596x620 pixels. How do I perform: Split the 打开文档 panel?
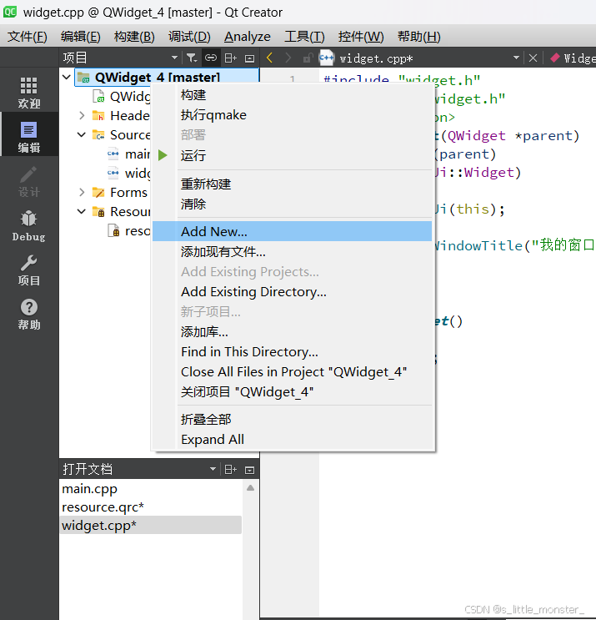(x=231, y=469)
